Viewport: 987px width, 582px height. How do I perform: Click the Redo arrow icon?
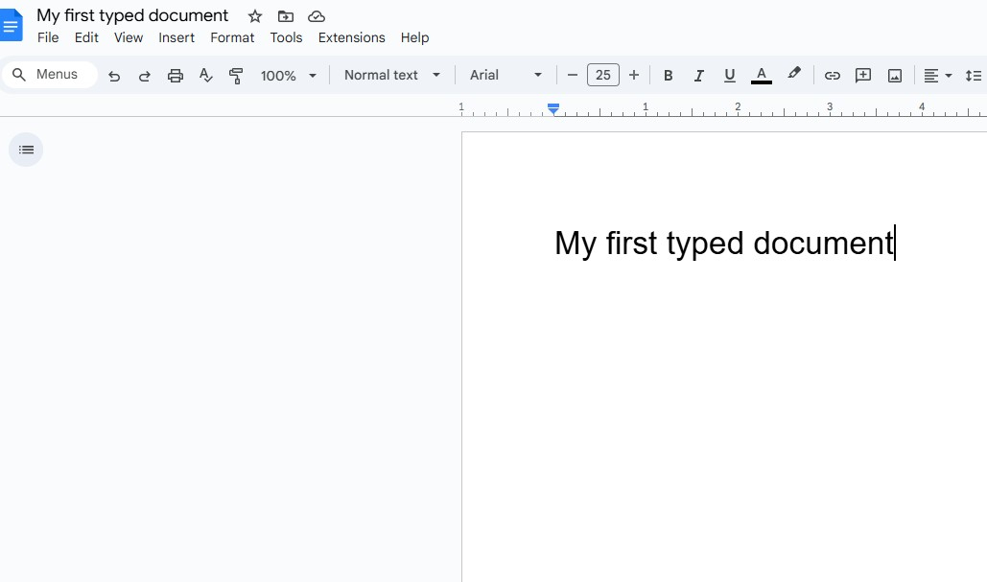point(145,76)
